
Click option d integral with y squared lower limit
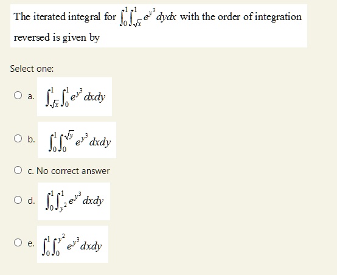coord(74,201)
